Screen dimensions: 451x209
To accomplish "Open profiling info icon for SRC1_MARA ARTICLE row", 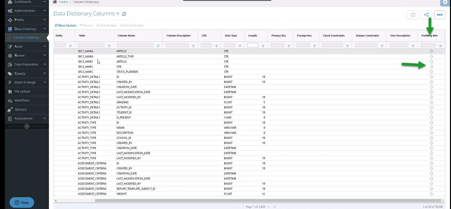I will (x=432, y=51).
